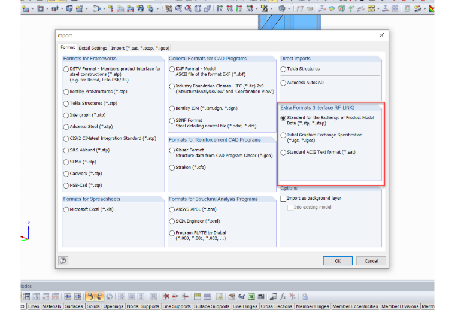Click the calculator icon in table toolbar
Viewport: 455px width, 310px height.
click(261, 297)
